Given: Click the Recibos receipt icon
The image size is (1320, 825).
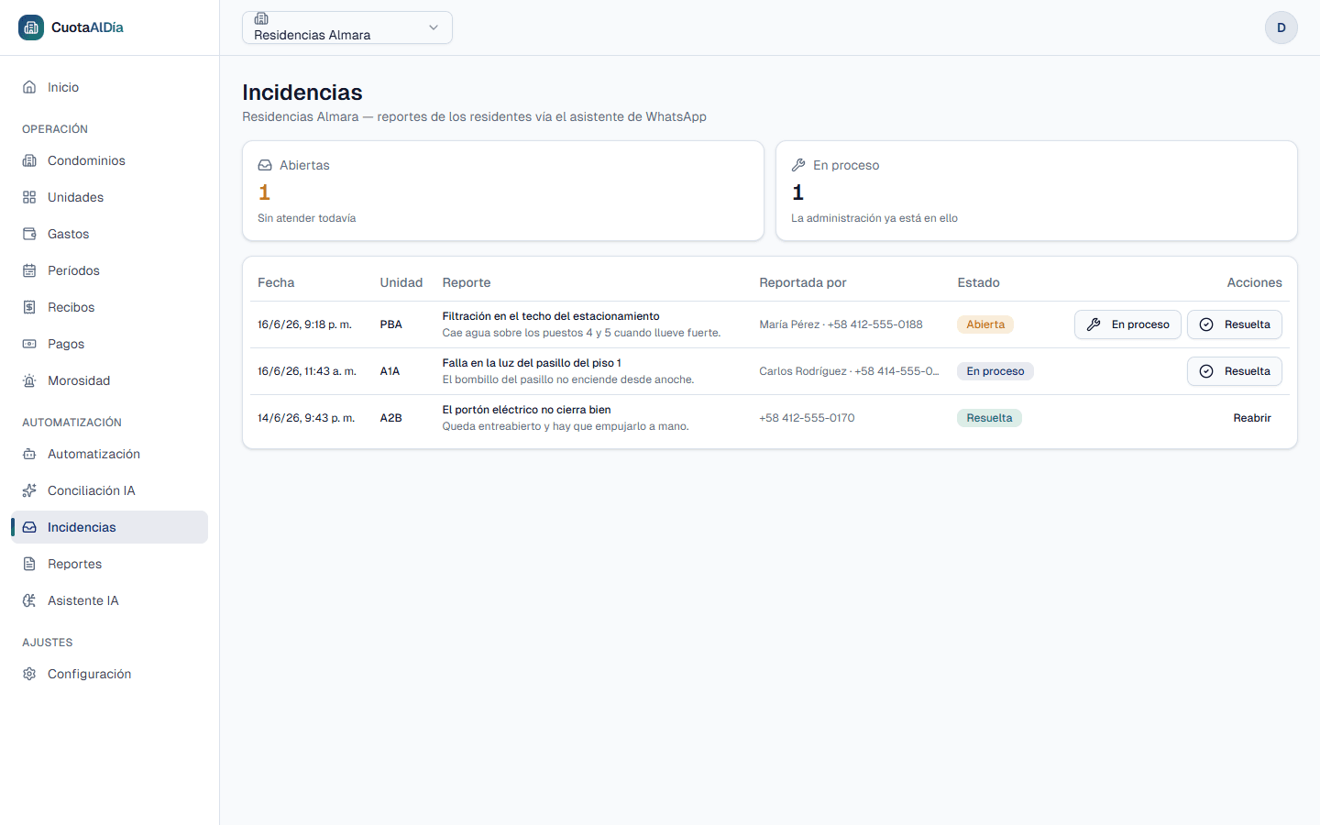Looking at the screenshot, I should coord(29,307).
